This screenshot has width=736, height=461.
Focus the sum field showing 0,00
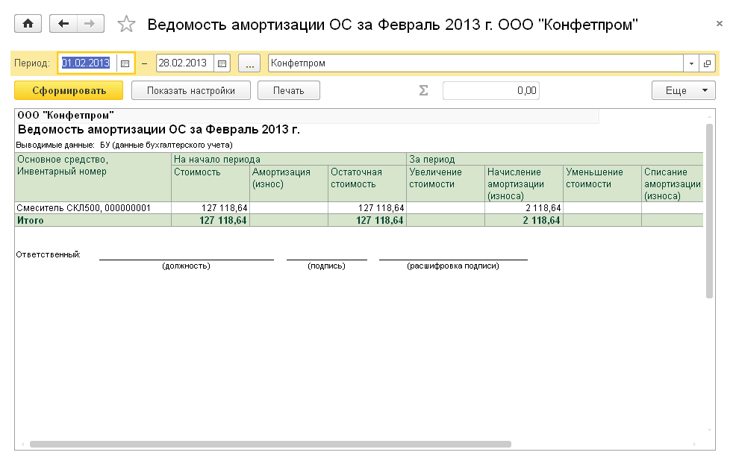coord(491,90)
